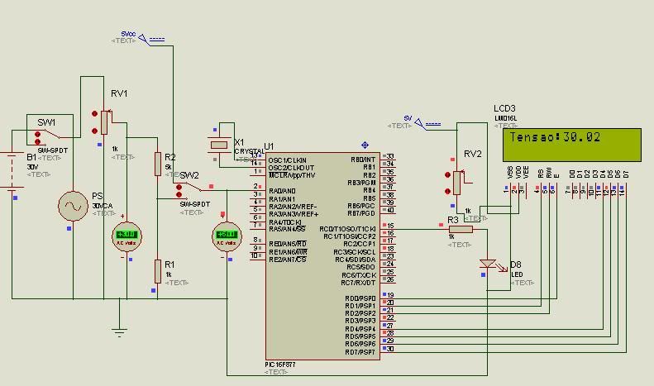Viewport: 654px width, 386px height.
Task: Click the D8 reference label
Action: [x=516, y=264]
